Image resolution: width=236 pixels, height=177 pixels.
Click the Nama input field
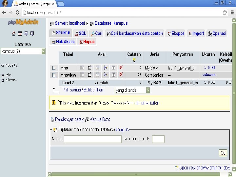coord(92,139)
